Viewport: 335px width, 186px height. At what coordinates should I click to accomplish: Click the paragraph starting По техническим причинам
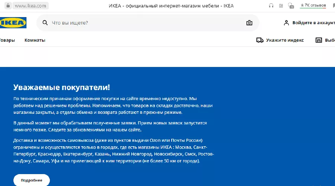tap(113, 106)
